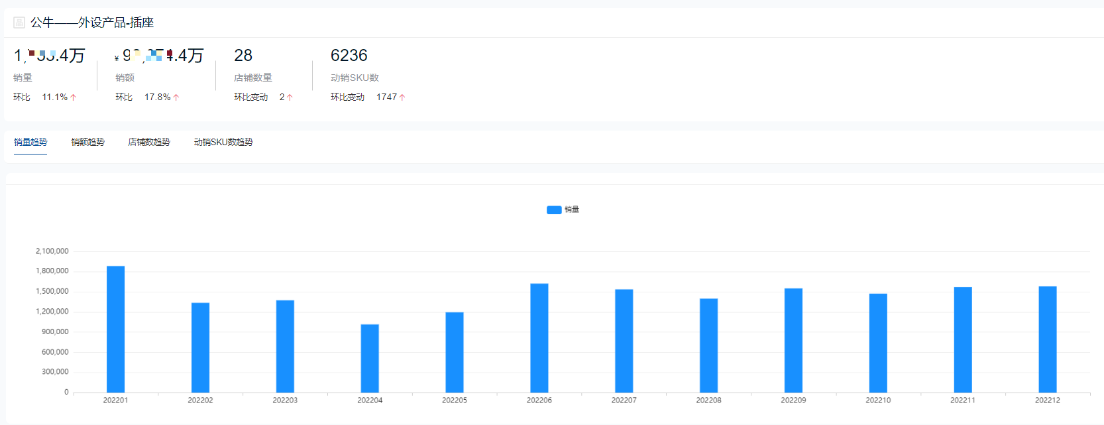Image resolution: width=1104 pixels, height=425 pixels.
Task: Click the up arrow next to 11.1%
Action: tap(74, 97)
